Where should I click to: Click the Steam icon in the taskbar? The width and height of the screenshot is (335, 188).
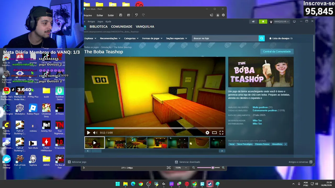210,184
